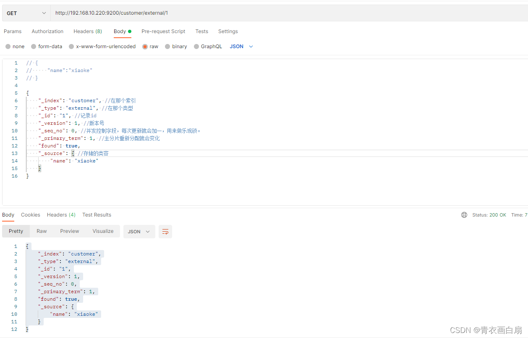This screenshot has width=528, height=338.
Task: Open the response JSON format dropdown
Action: tap(139, 232)
